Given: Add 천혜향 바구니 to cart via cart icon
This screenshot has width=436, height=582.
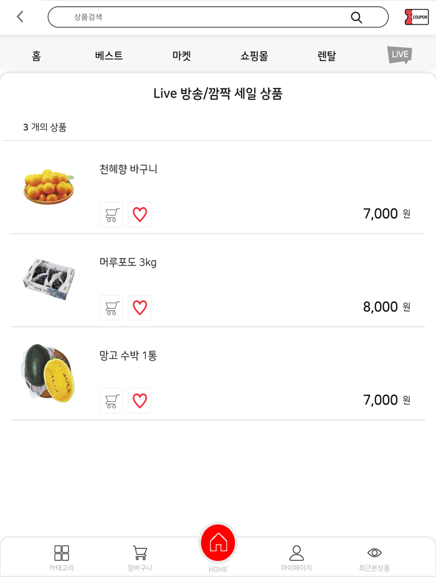Looking at the screenshot, I should click(x=111, y=214).
